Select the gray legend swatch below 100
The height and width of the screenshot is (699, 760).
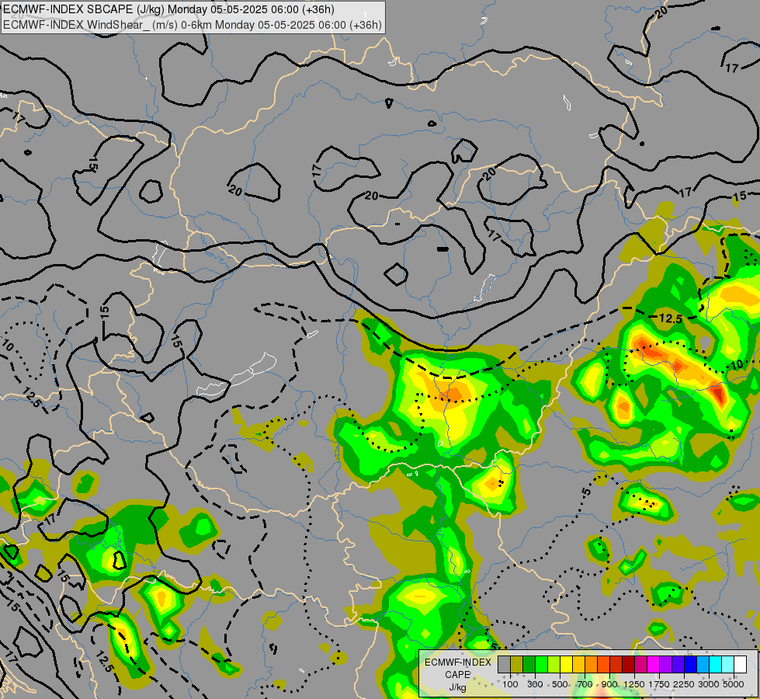(504, 664)
